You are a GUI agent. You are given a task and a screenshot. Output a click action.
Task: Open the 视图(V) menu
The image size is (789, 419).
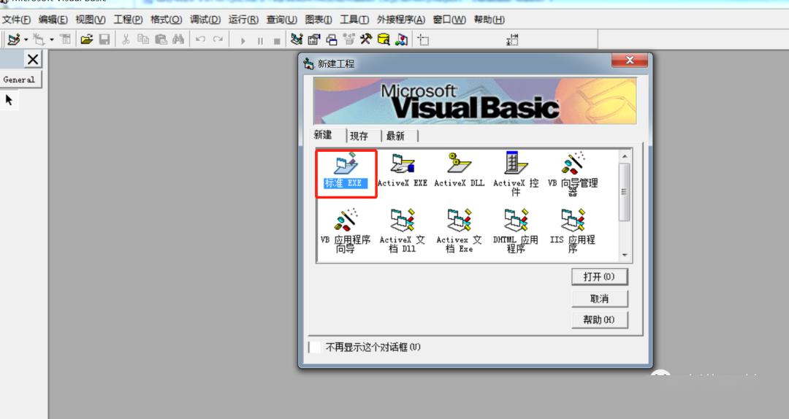point(91,20)
